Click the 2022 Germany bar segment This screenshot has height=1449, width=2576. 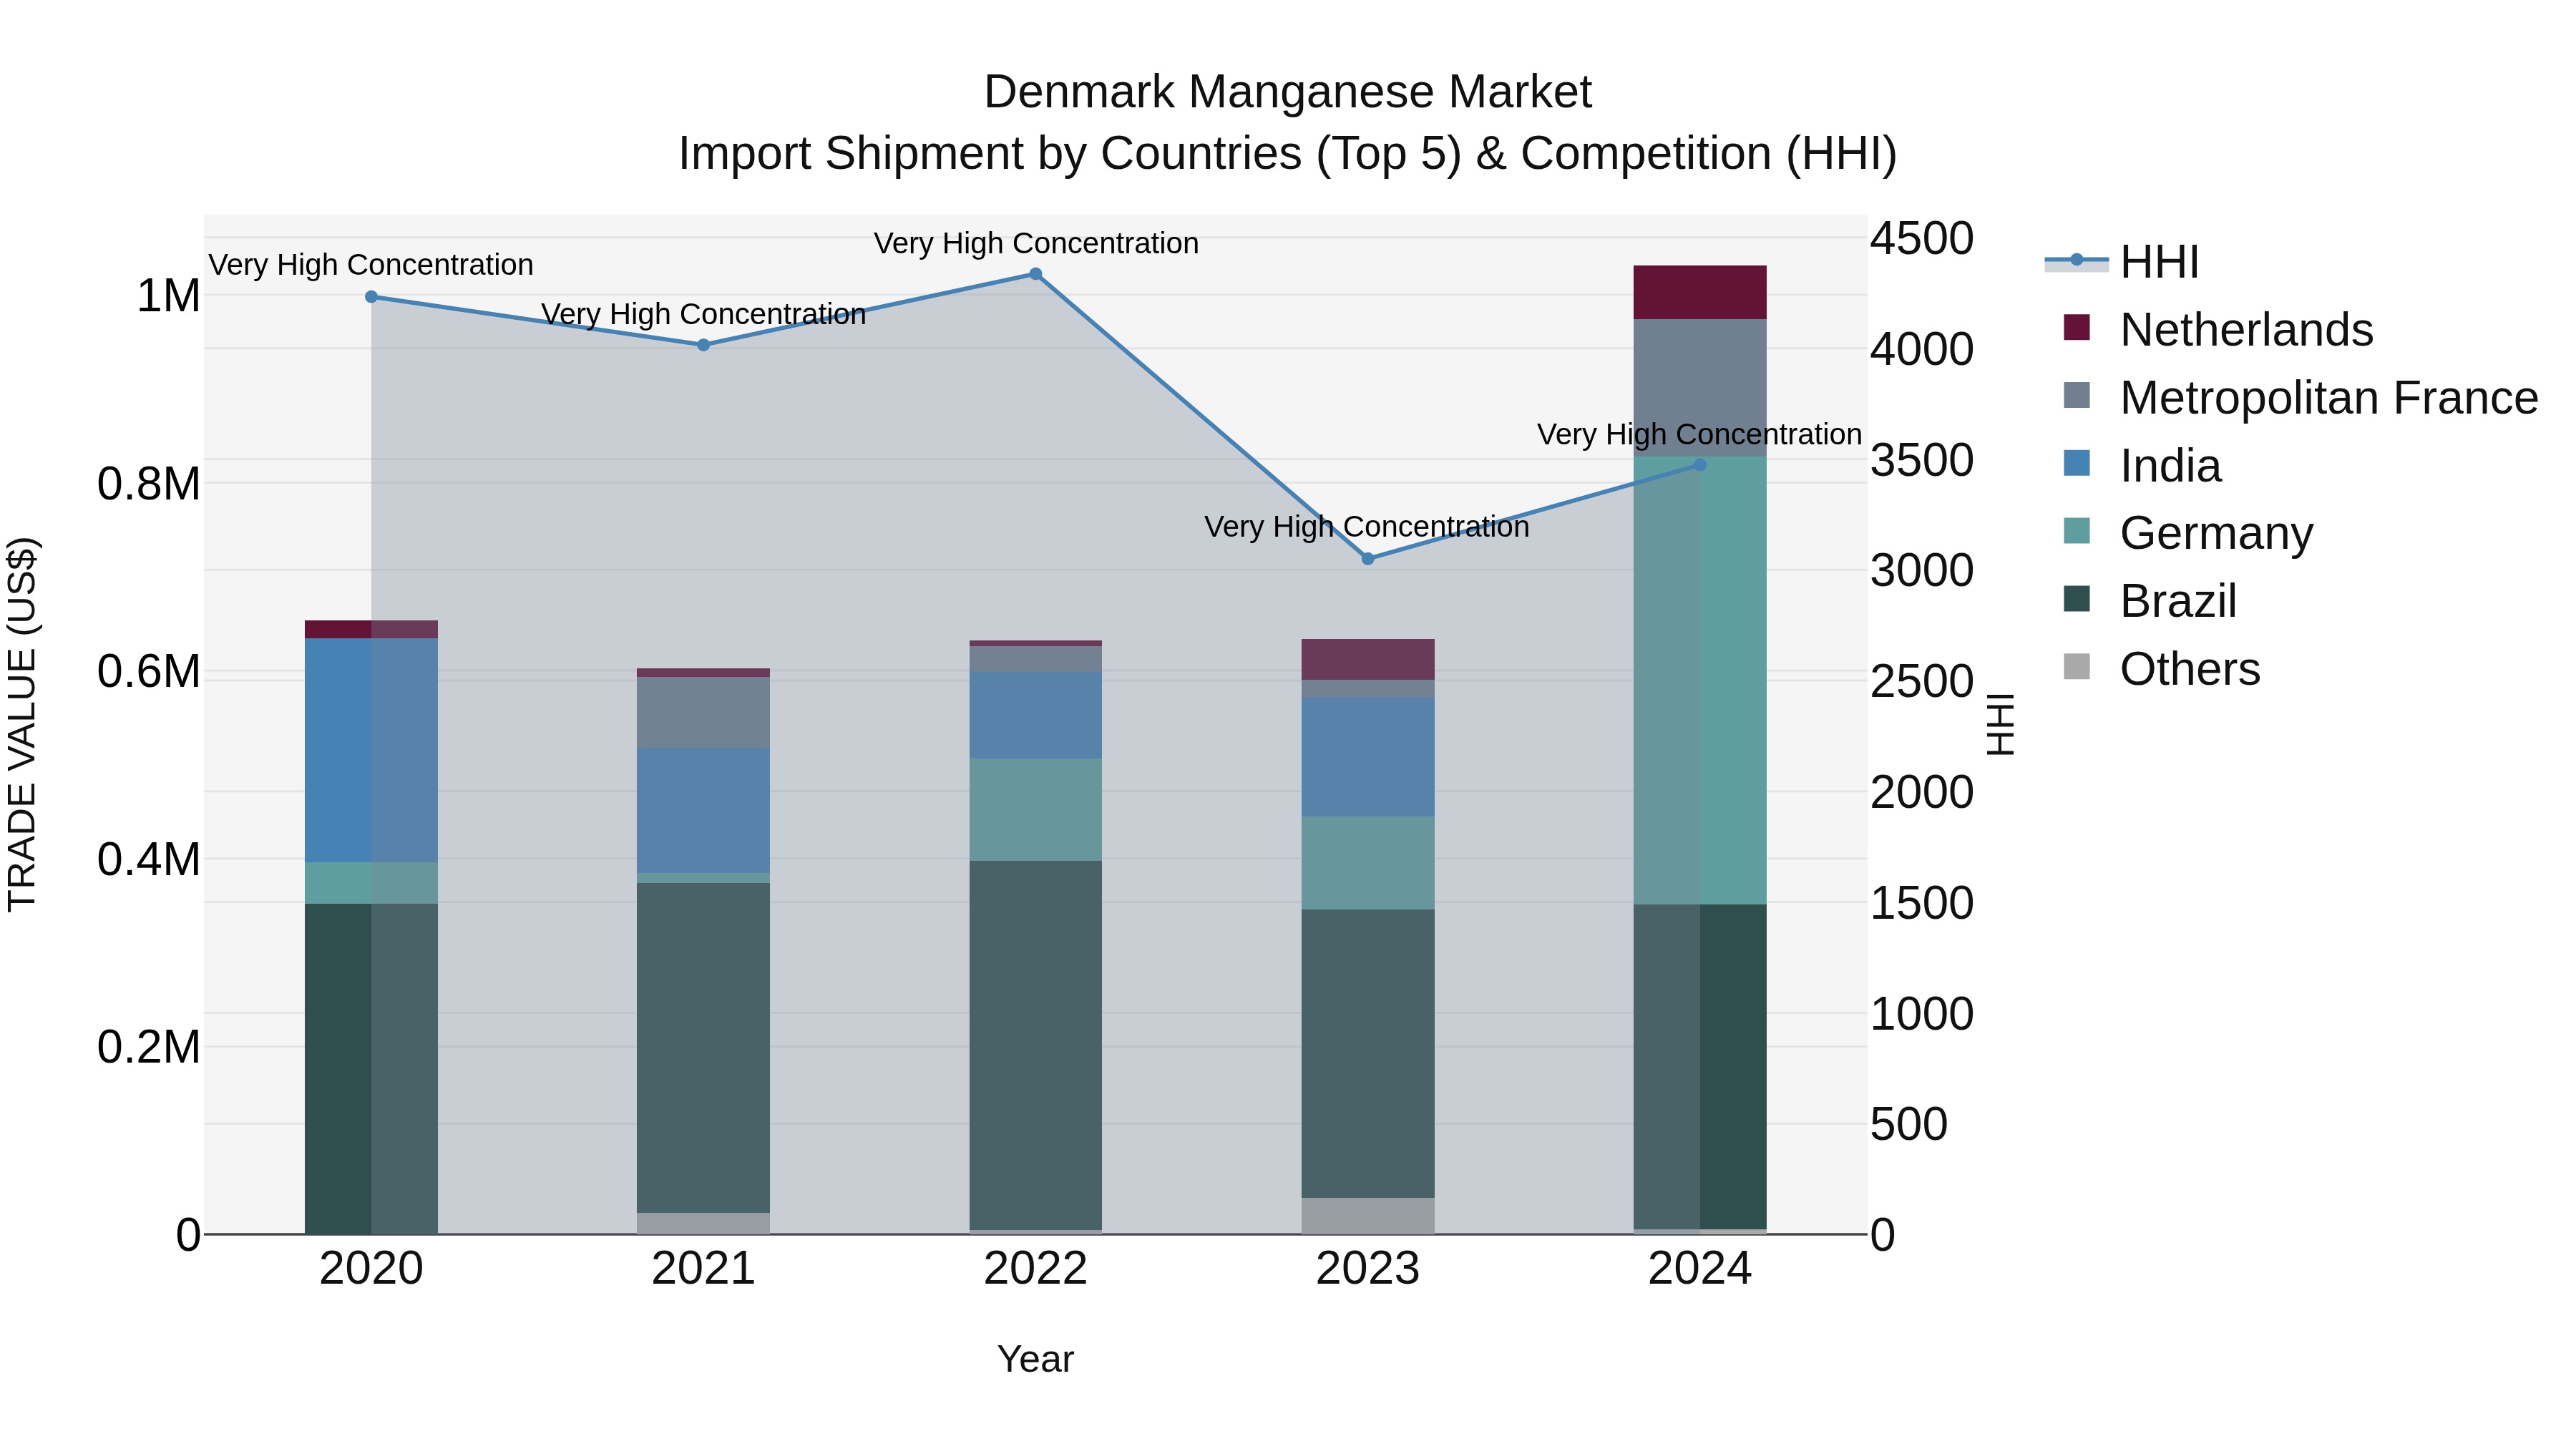pos(1035,809)
